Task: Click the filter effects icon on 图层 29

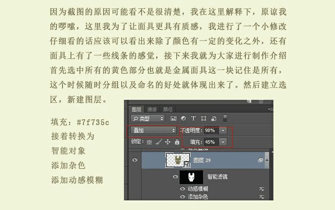Action: [x=260, y=160]
